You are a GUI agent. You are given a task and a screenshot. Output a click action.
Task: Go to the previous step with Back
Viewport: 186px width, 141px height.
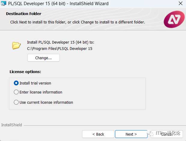98,134
